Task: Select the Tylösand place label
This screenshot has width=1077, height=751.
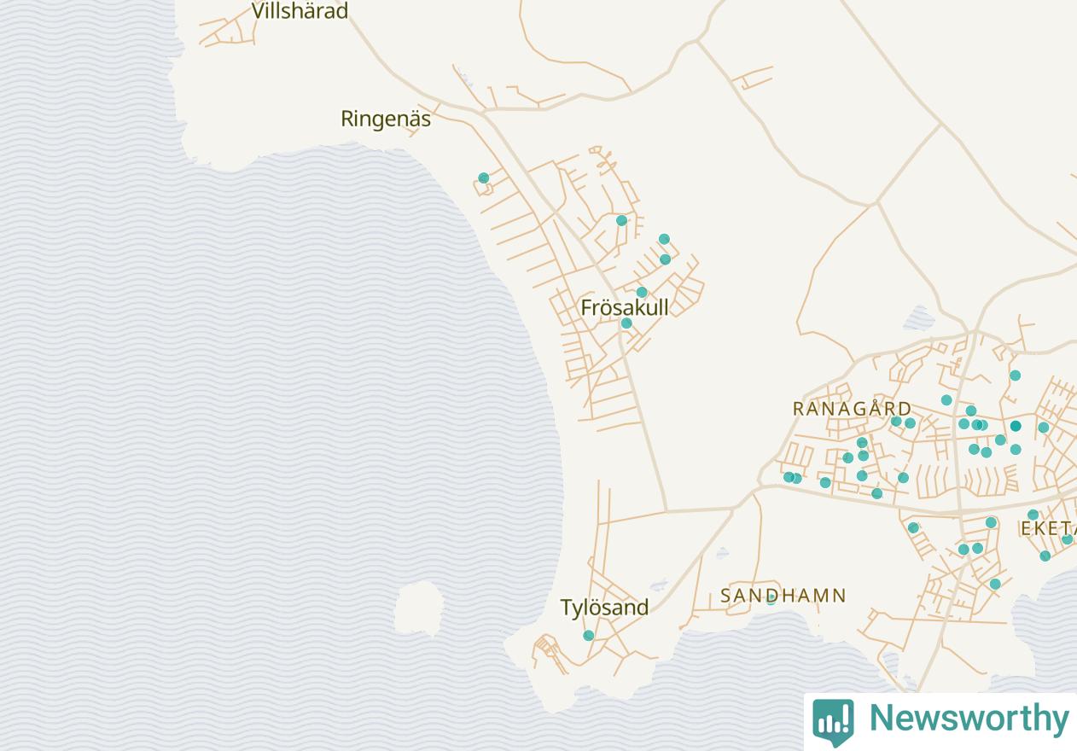Action: (604, 608)
